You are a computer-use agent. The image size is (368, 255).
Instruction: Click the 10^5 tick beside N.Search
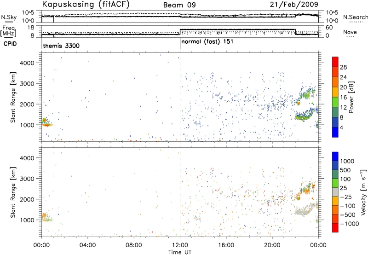click(332, 13)
